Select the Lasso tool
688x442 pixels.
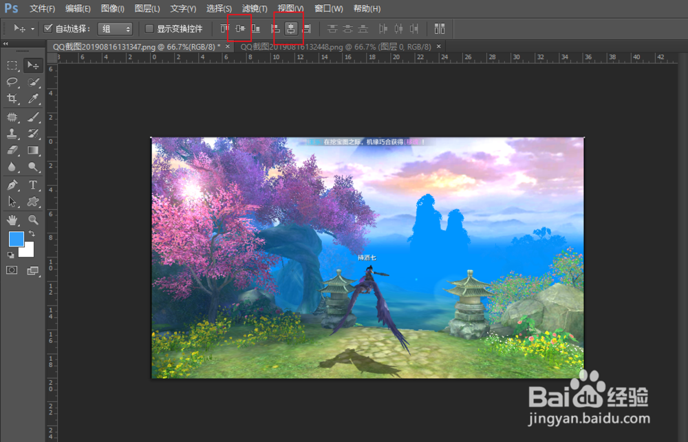pyautogui.click(x=12, y=82)
